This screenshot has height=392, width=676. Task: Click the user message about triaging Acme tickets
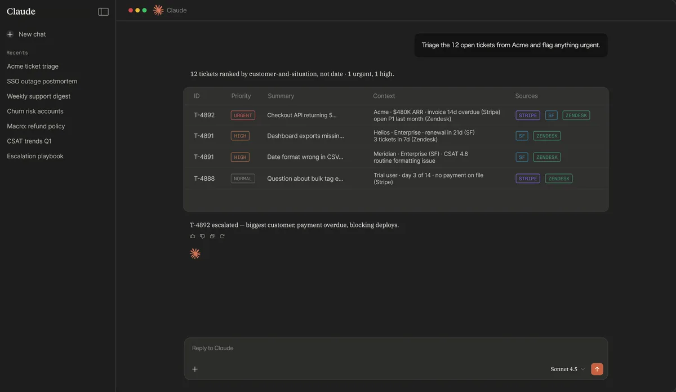pos(511,45)
